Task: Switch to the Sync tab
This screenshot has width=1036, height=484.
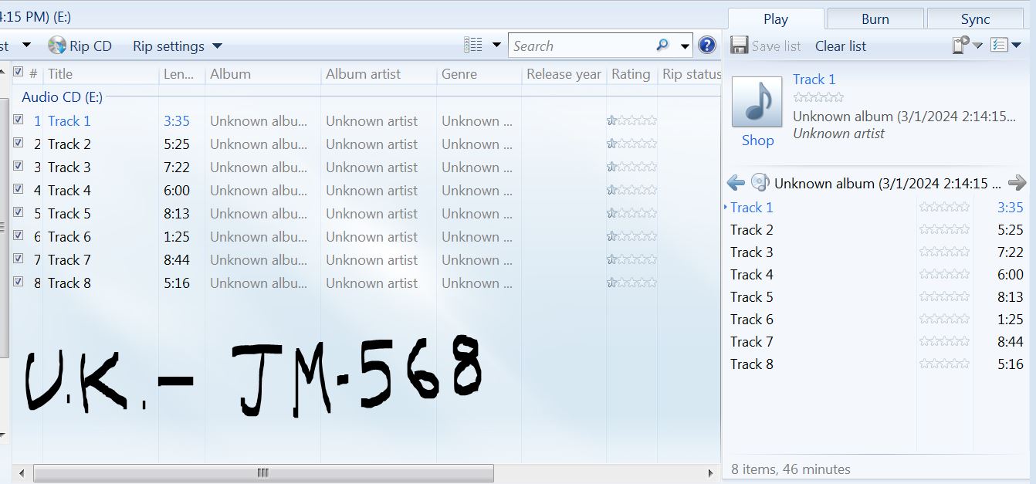Action: point(975,19)
